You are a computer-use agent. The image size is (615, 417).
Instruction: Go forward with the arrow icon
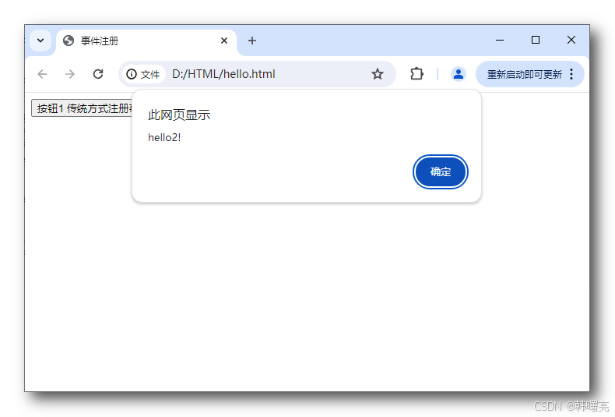pos(70,74)
